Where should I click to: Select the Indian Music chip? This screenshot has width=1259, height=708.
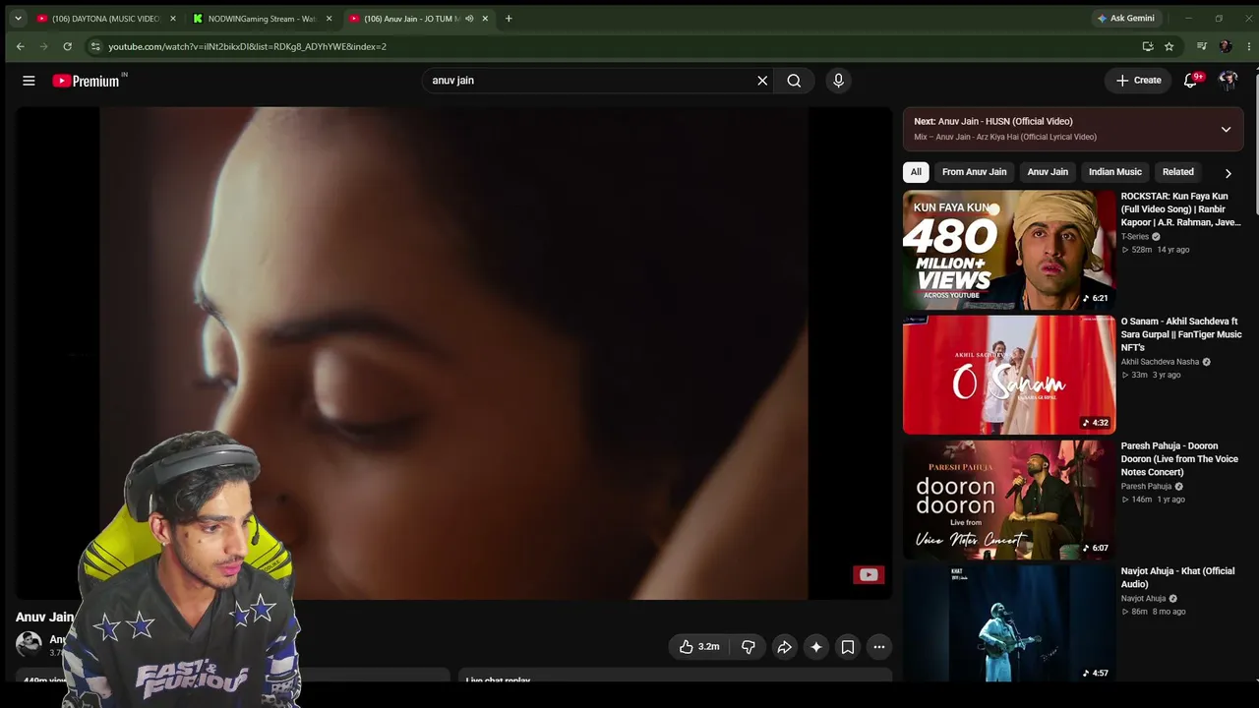point(1114,172)
